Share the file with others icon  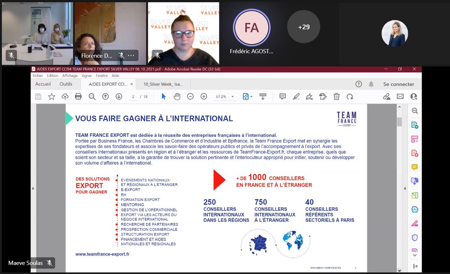(x=414, y=96)
